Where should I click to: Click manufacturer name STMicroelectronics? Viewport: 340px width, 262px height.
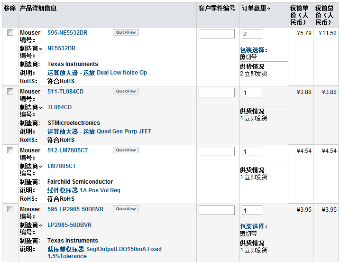tap(74, 123)
